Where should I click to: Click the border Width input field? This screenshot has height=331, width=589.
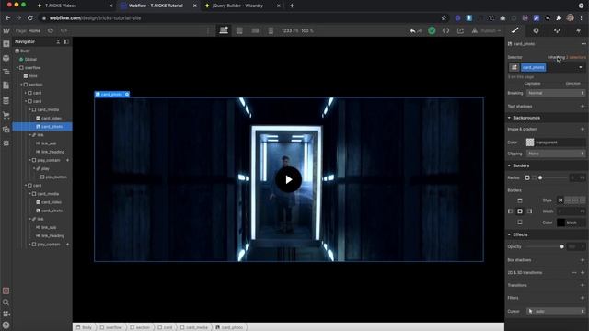click(x=571, y=211)
